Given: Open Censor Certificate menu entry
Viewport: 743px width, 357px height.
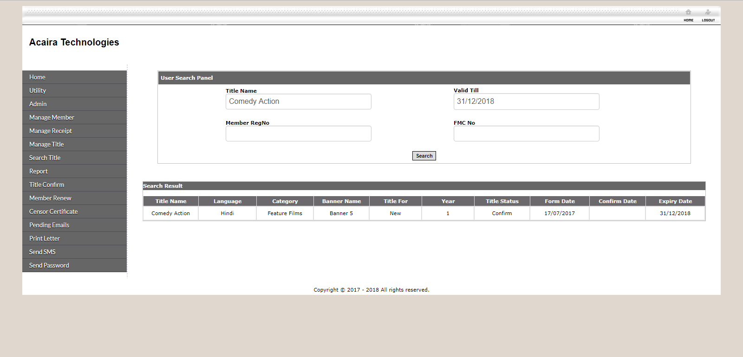Looking at the screenshot, I should [53, 212].
